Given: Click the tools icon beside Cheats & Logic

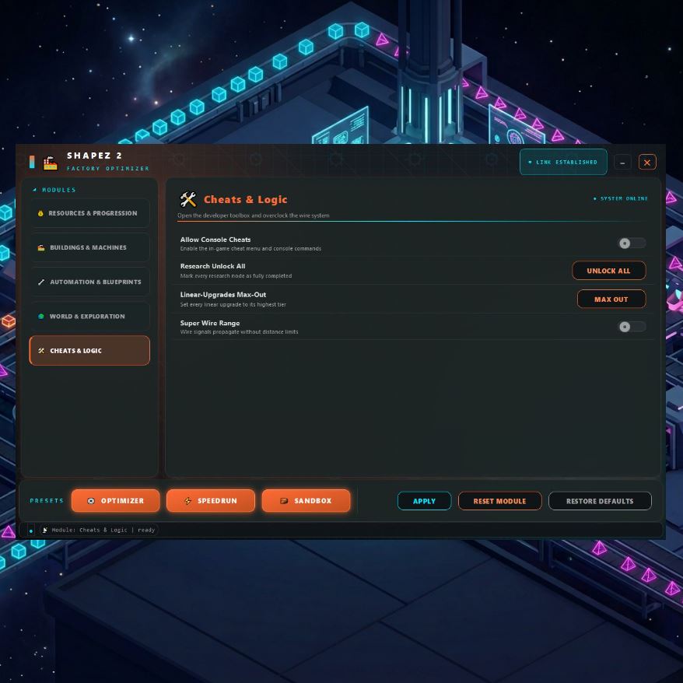Looking at the screenshot, I should point(41,351).
